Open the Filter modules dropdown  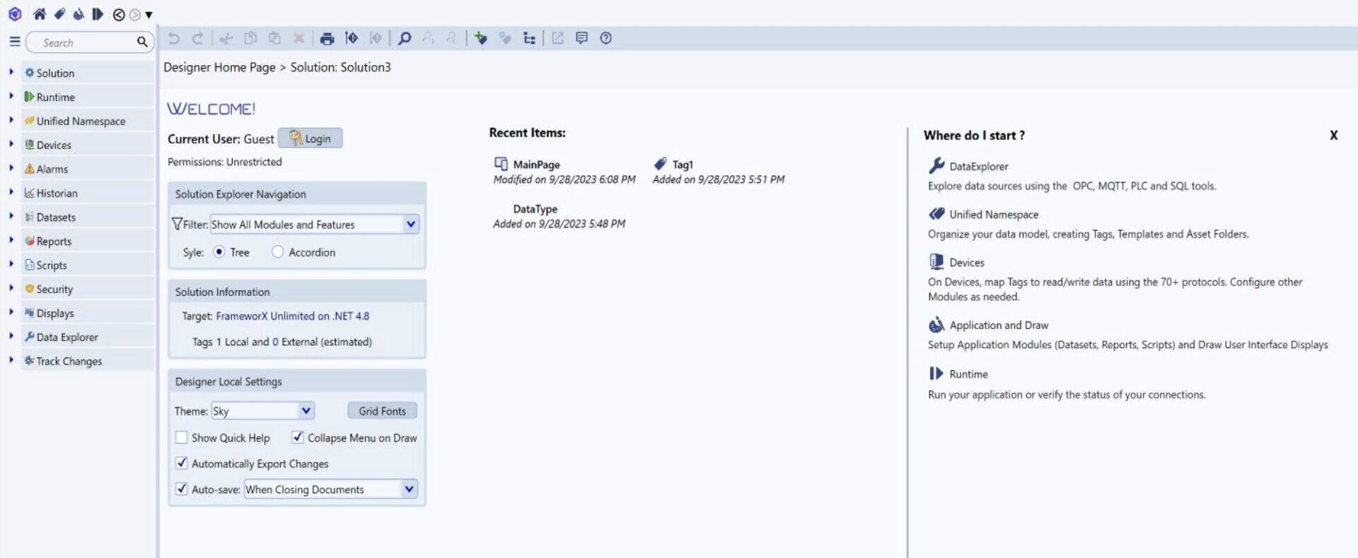click(x=410, y=225)
